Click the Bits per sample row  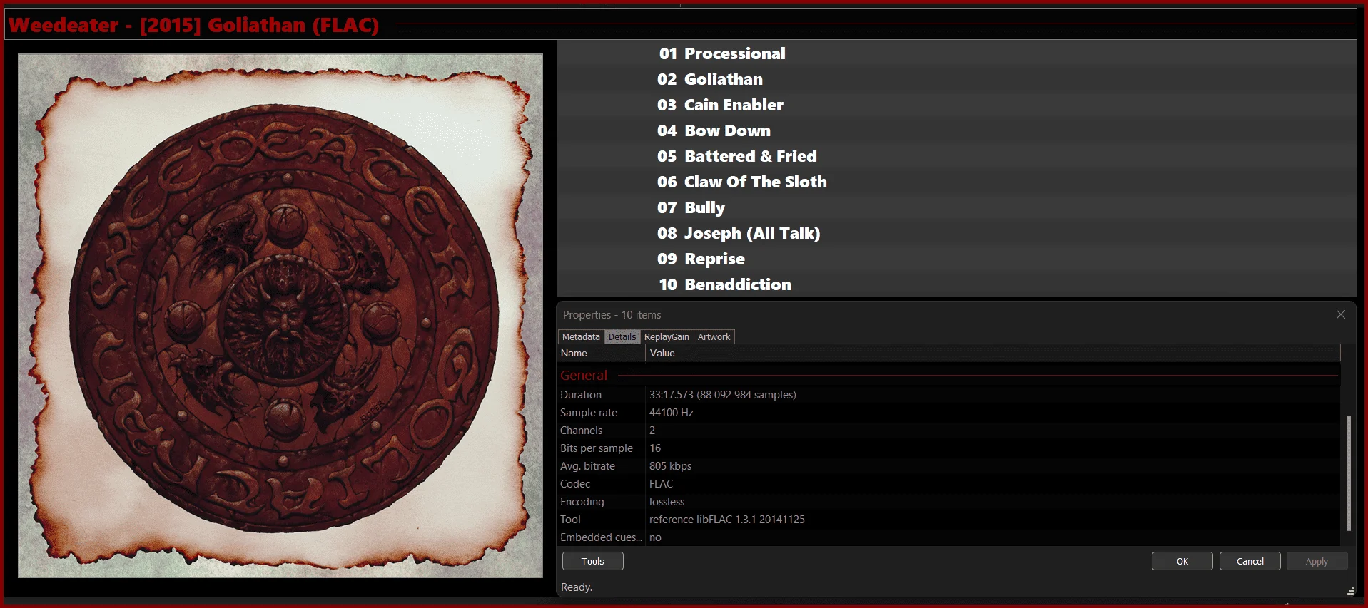(x=949, y=448)
